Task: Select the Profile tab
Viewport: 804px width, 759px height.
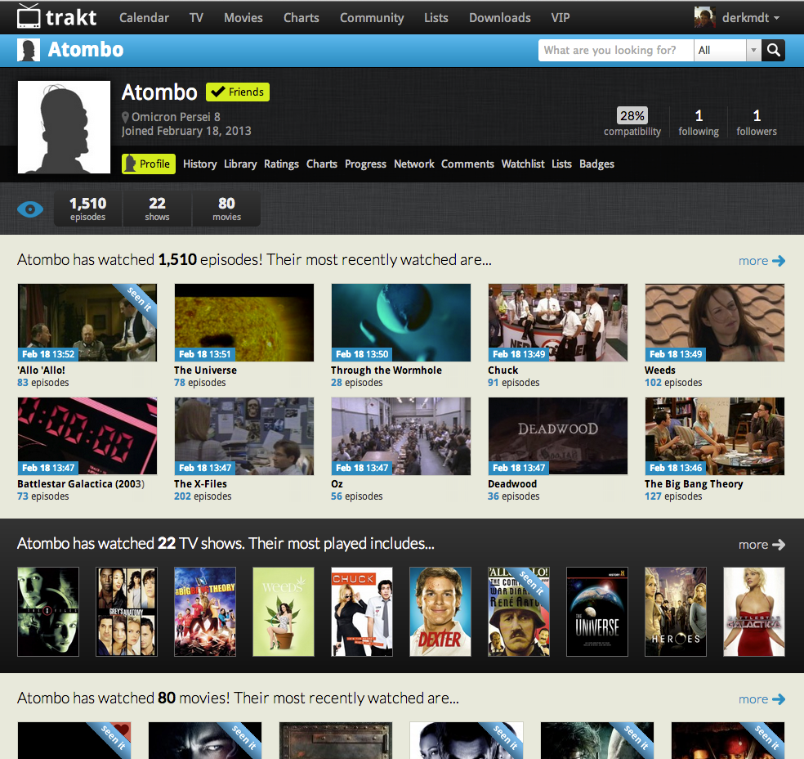Action: click(149, 164)
